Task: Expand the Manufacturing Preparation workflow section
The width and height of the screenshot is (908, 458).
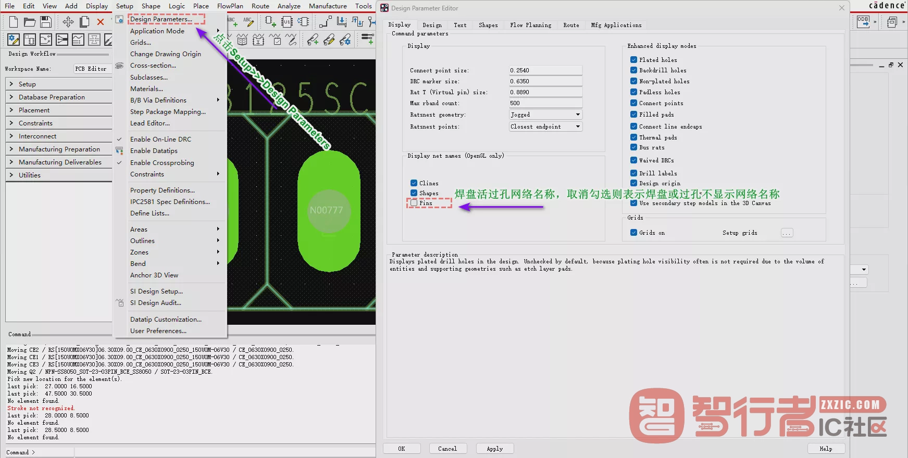Action: click(59, 149)
